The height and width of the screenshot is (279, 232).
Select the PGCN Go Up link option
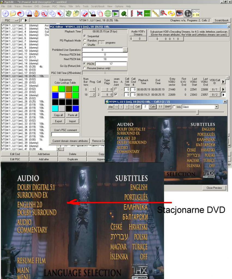(85, 64)
